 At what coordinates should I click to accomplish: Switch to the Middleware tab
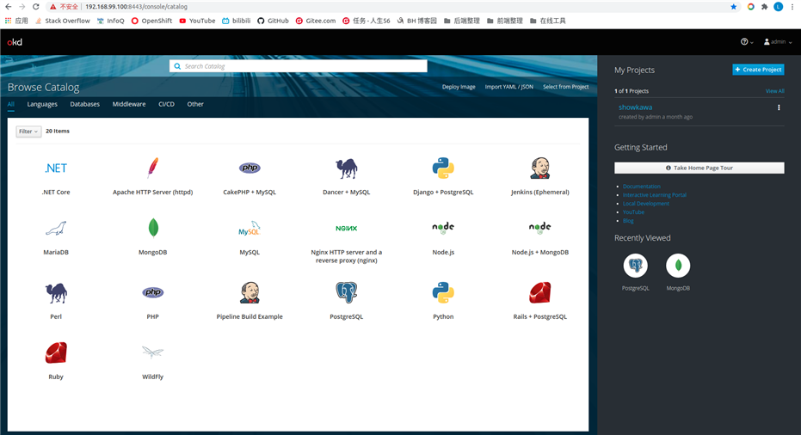[129, 104]
